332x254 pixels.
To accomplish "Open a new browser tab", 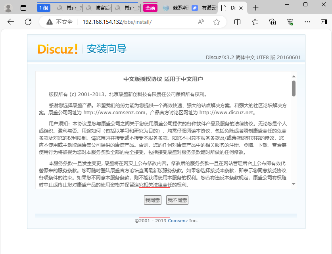I will 255,8.
